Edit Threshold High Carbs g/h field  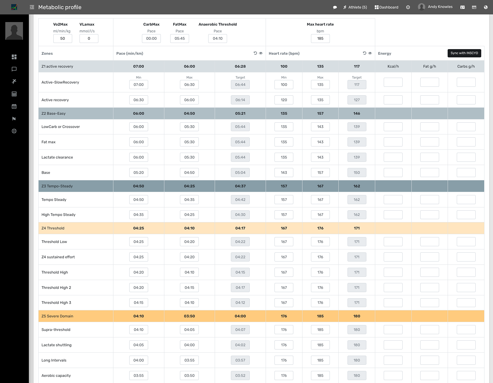click(466, 272)
